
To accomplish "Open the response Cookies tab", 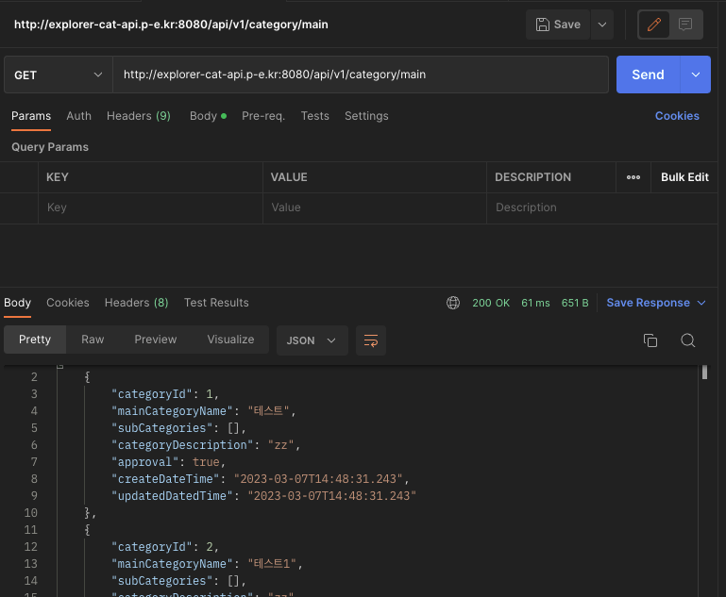I will point(68,303).
